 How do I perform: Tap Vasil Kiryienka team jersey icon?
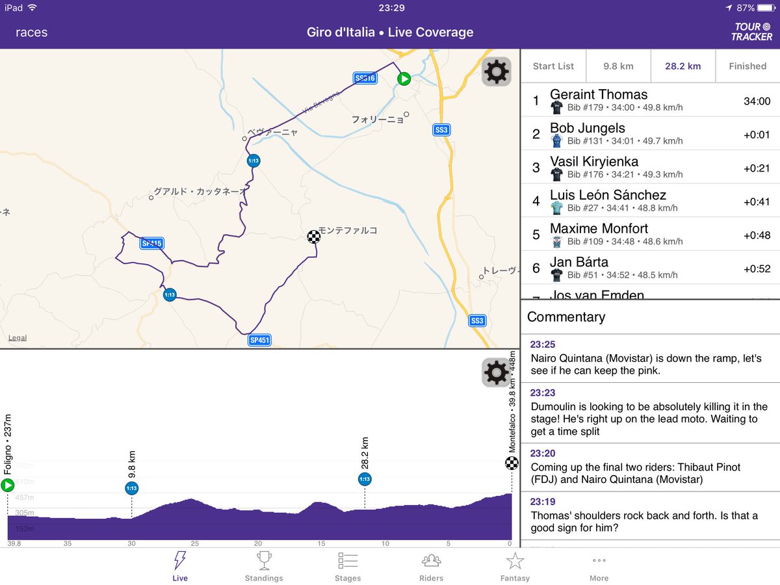pos(556,174)
